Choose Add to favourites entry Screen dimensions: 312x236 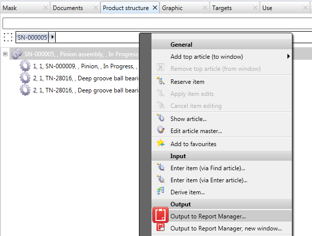coord(222,144)
